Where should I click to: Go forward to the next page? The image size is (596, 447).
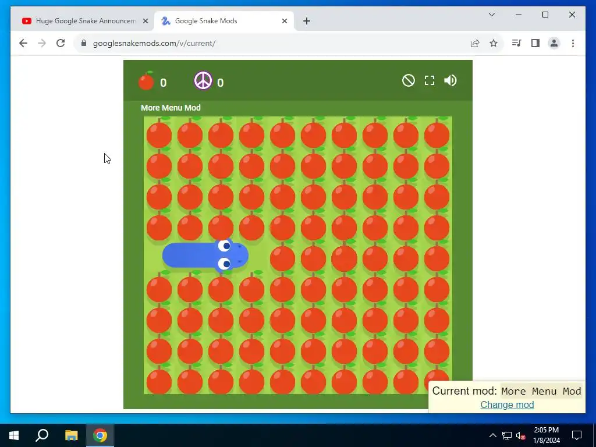[42, 43]
